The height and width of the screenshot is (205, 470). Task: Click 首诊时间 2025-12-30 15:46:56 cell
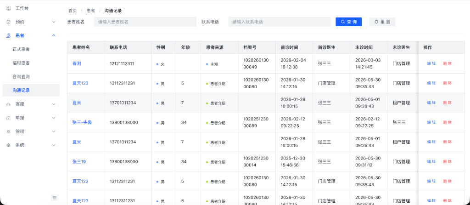[293, 162]
